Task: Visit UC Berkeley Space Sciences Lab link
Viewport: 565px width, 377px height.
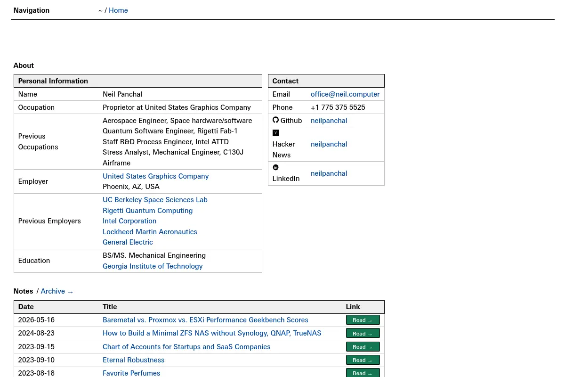Action: (155, 200)
